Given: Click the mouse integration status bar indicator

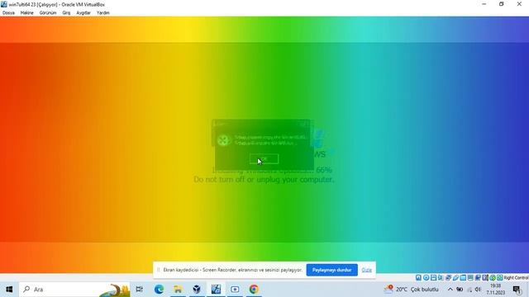Looking at the screenshot, I should pos(493,278).
